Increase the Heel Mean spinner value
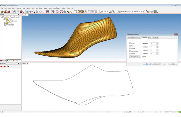The image size is (181, 117). [157, 43]
